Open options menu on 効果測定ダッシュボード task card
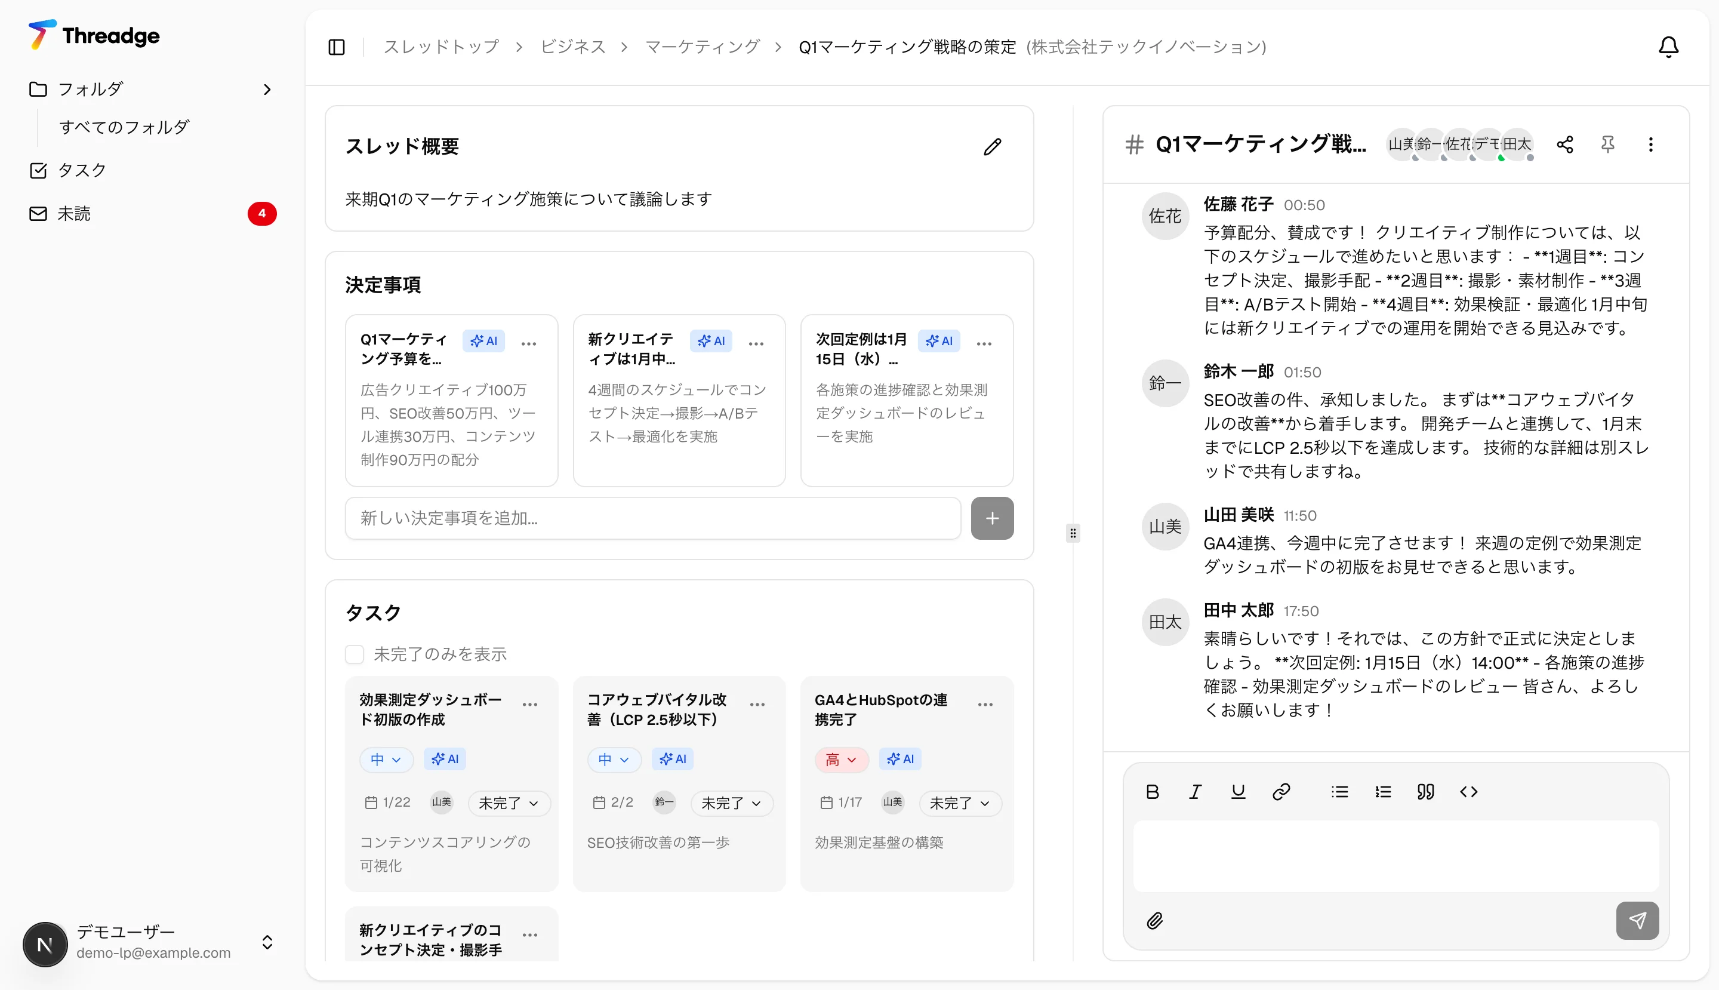 531,704
